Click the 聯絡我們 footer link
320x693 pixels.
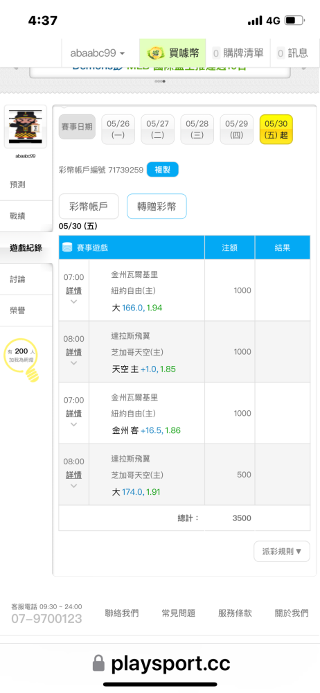(x=122, y=613)
